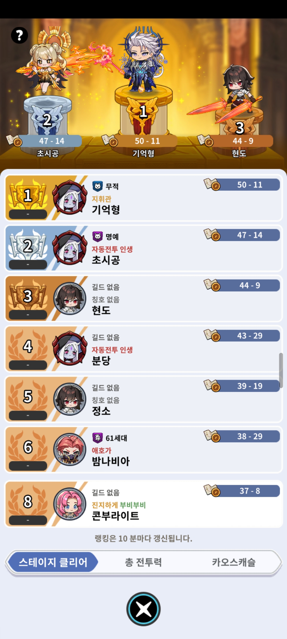Screen dimensions: 287x639
Task: Tap third-place player 현도 avatar portrait
Action: 70,298
